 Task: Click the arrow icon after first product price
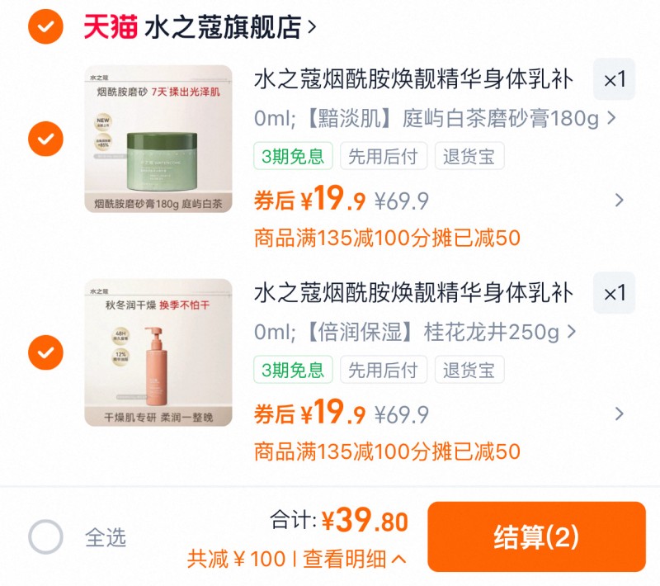point(620,198)
